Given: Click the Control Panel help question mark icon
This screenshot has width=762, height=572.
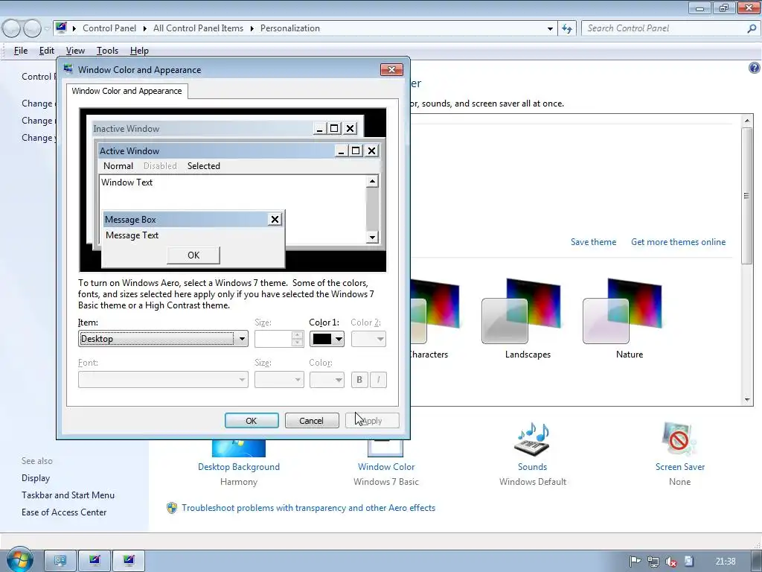Looking at the screenshot, I should tap(754, 68).
